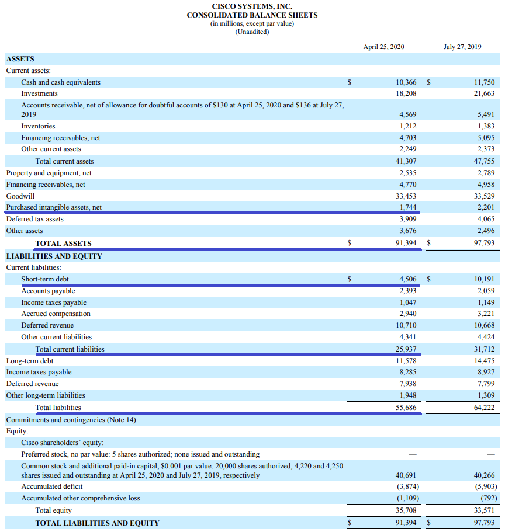Click "Accumulated other comprehensive loss" label
The height and width of the screenshot is (532, 505).
click(81, 498)
